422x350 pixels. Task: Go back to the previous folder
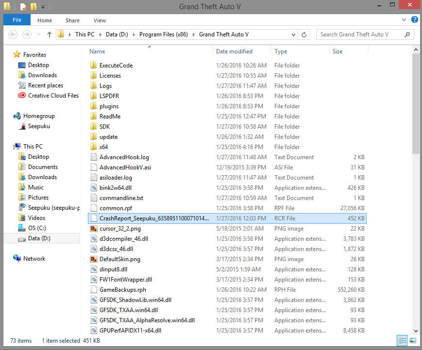13,35
